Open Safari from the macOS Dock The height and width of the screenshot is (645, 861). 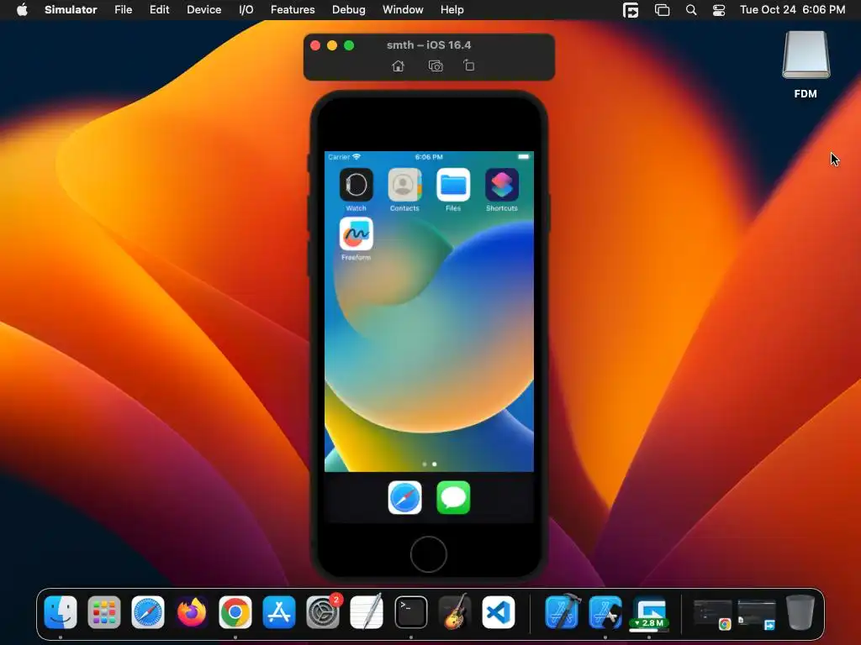148,612
